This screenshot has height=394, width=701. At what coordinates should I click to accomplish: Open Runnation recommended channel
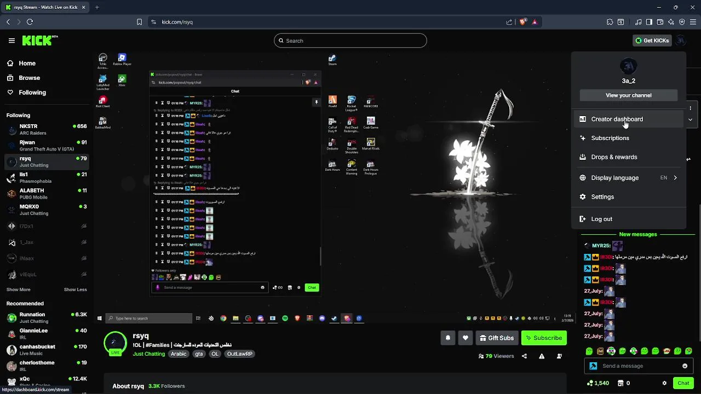(x=47, y=317)
